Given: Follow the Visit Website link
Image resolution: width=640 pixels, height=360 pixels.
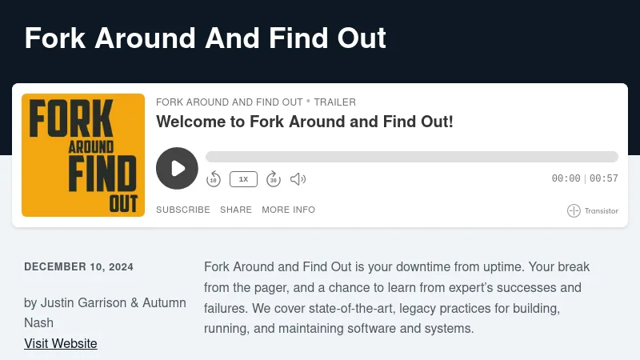Looking at the screenshot, I should tap(61, 343).
